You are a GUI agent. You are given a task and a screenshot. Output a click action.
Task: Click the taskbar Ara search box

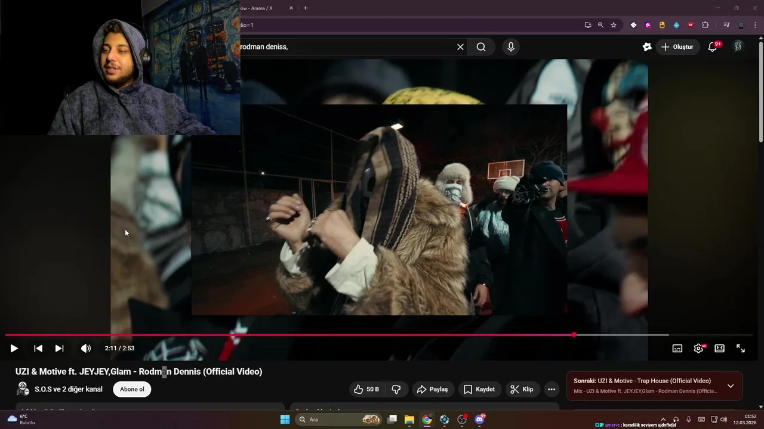(x=338, y=419)
